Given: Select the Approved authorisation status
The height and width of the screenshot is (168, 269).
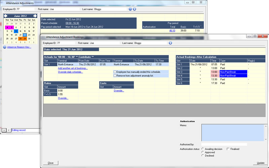Looking at the screenshot, I should (x=202, y=152).
